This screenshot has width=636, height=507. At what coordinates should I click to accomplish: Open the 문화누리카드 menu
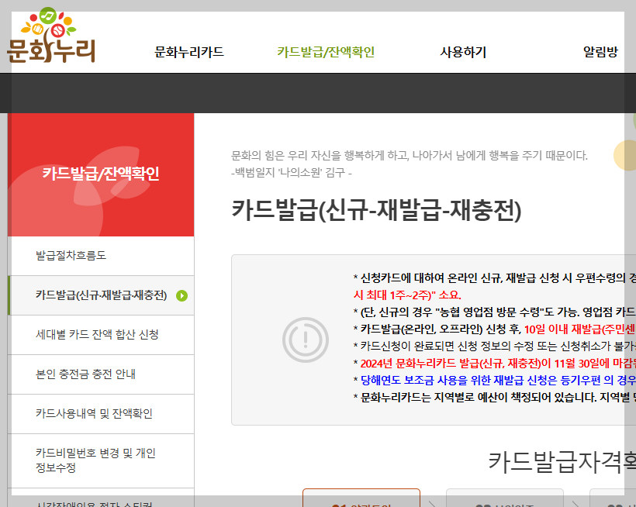point(189,52)
